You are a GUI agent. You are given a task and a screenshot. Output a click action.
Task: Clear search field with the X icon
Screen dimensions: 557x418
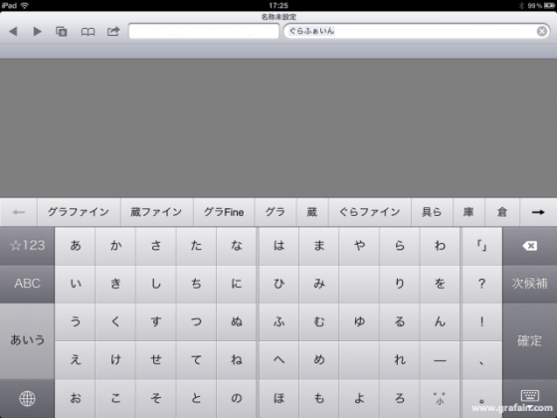pyautogui.click(x=542, y=32)
